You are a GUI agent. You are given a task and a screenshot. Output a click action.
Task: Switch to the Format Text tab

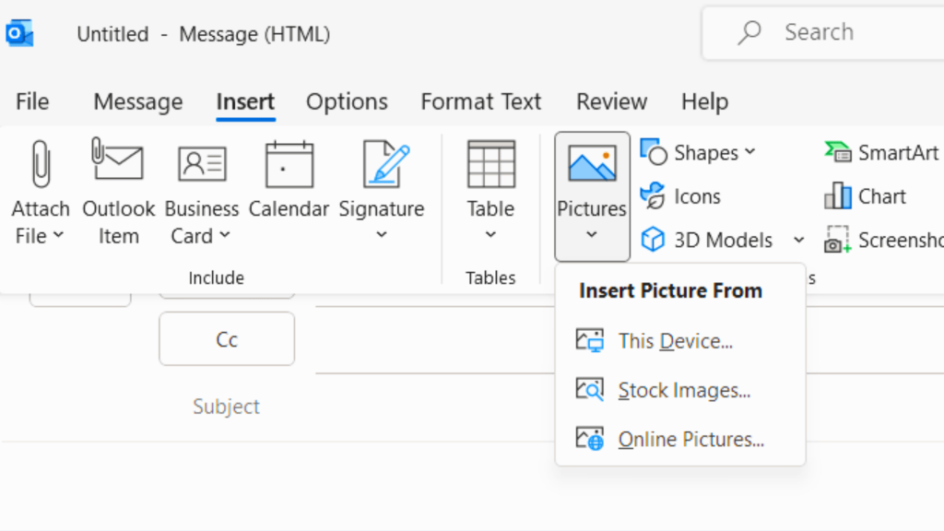(480, 101)
